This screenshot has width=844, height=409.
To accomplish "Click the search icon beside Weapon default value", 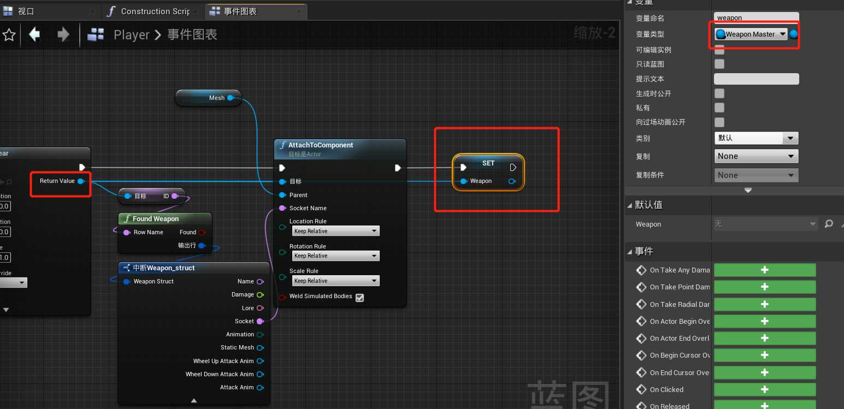I will click(829, 224).
